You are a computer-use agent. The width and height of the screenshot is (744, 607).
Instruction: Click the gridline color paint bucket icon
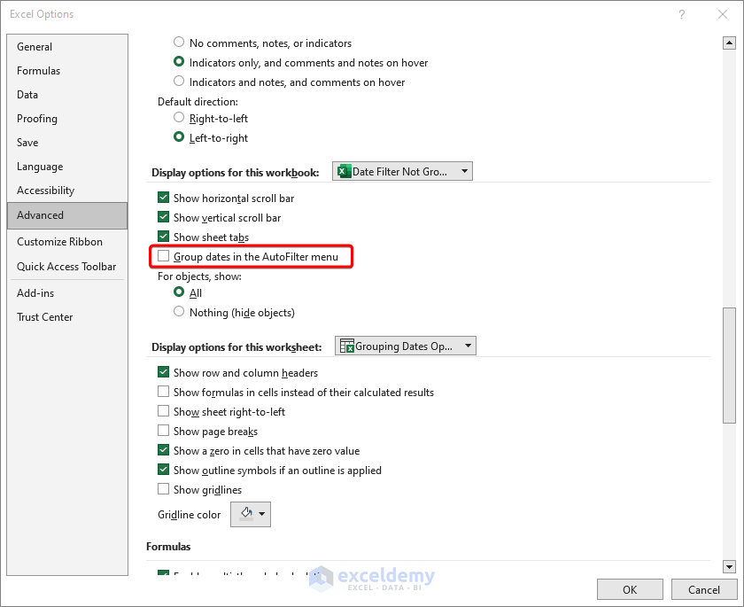click(x=245, y=514)
